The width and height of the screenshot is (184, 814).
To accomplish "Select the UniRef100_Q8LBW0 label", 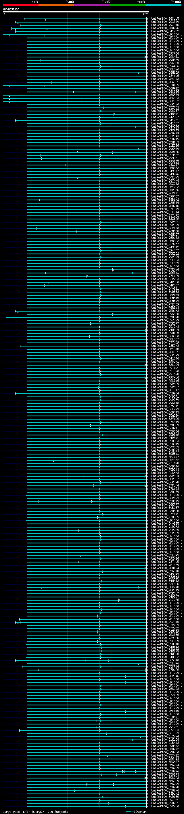I will tap(165, 70).
